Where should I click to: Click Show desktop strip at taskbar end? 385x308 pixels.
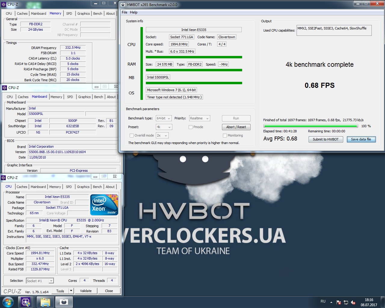tap(383, 302)
